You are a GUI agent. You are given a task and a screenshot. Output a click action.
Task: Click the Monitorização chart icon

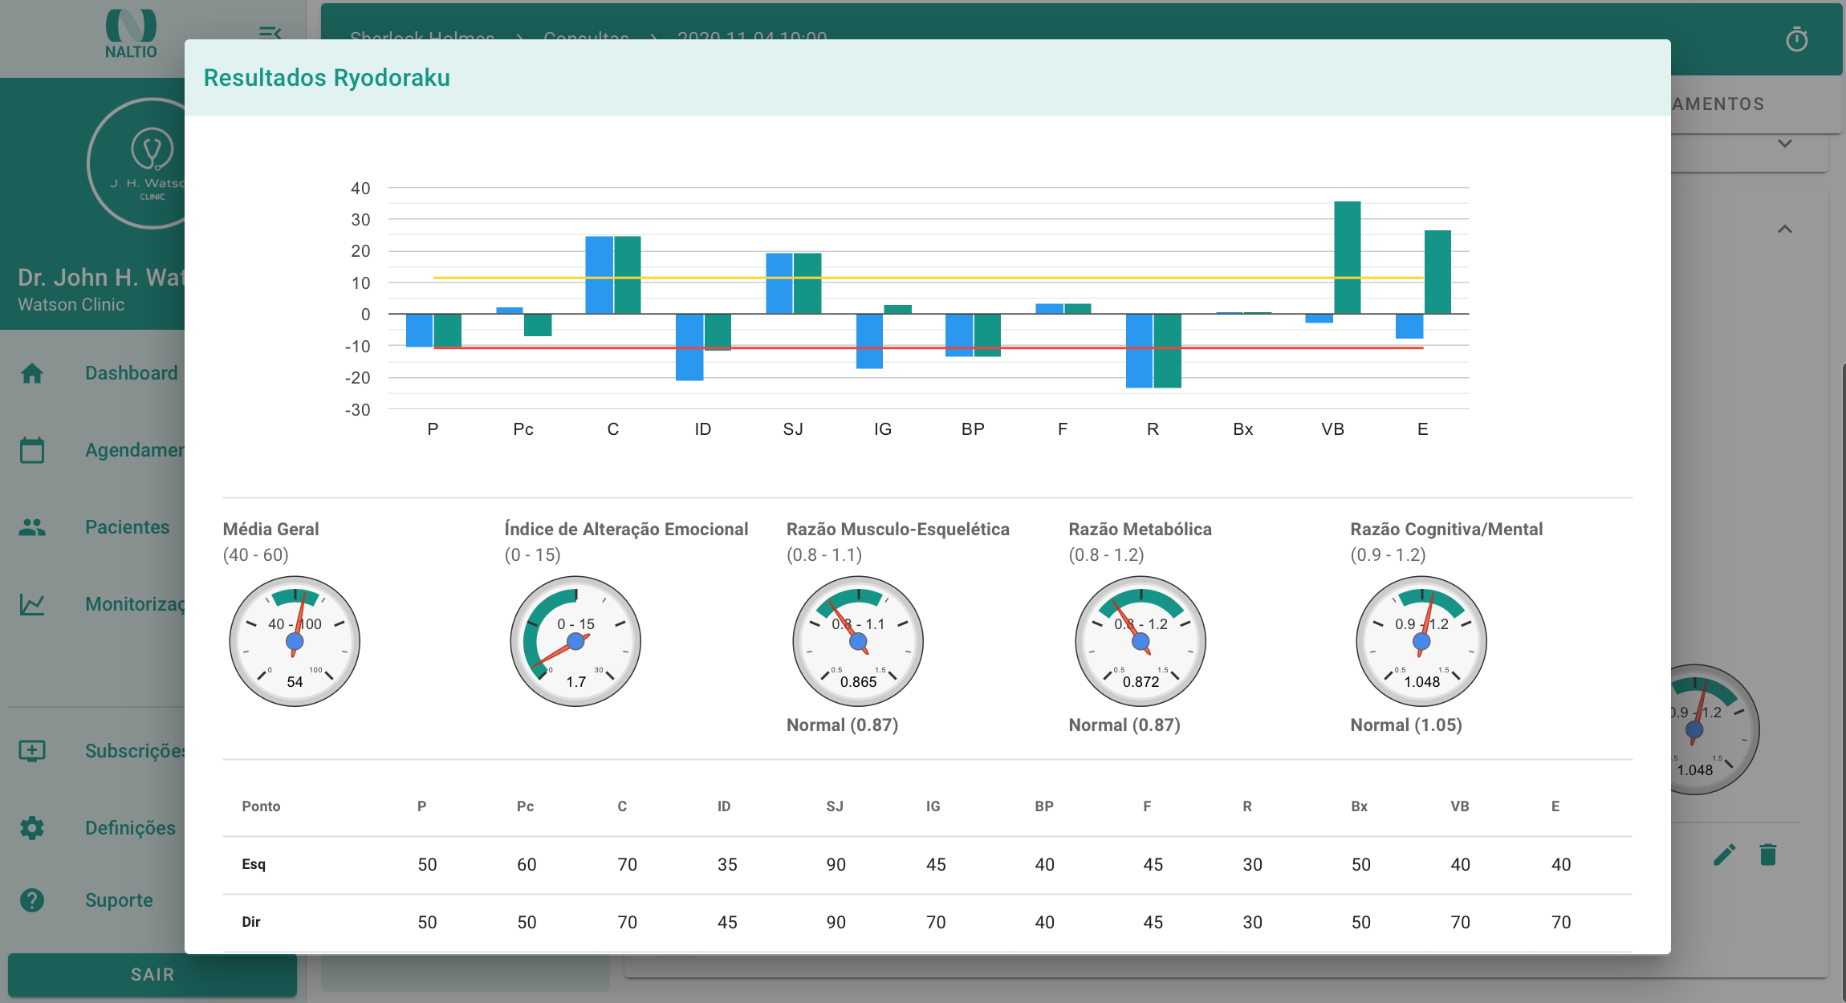(32, 604)
